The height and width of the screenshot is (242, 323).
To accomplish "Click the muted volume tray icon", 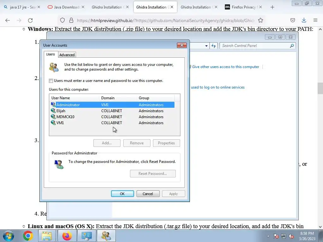I will 291,236.
